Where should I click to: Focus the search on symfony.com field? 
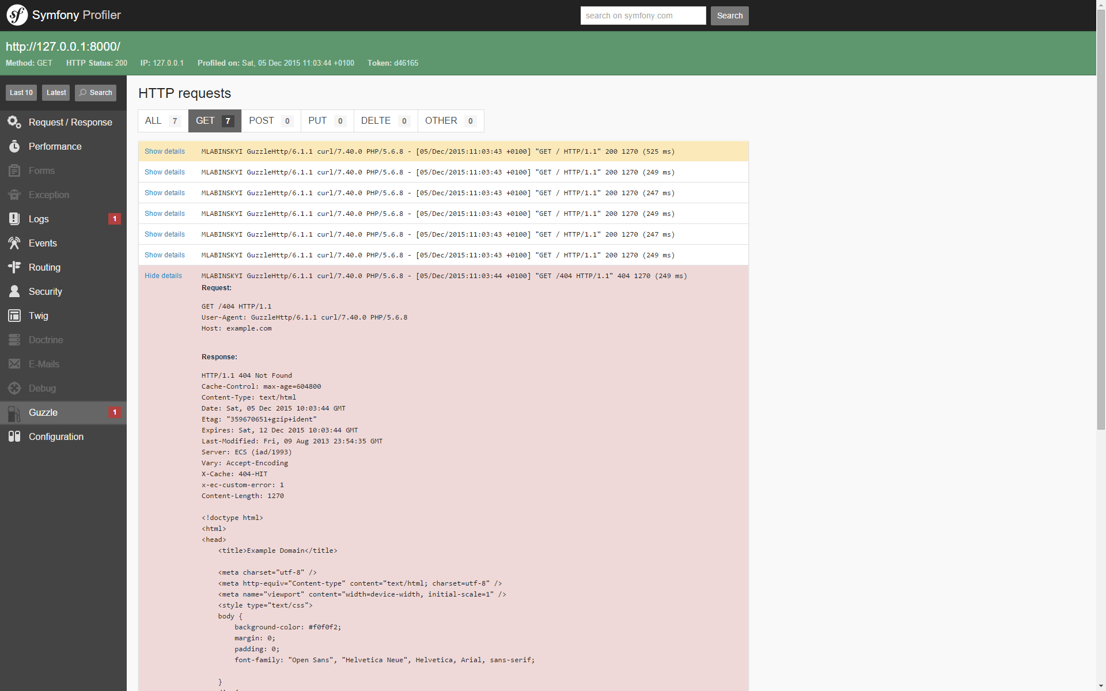[643, 16]
